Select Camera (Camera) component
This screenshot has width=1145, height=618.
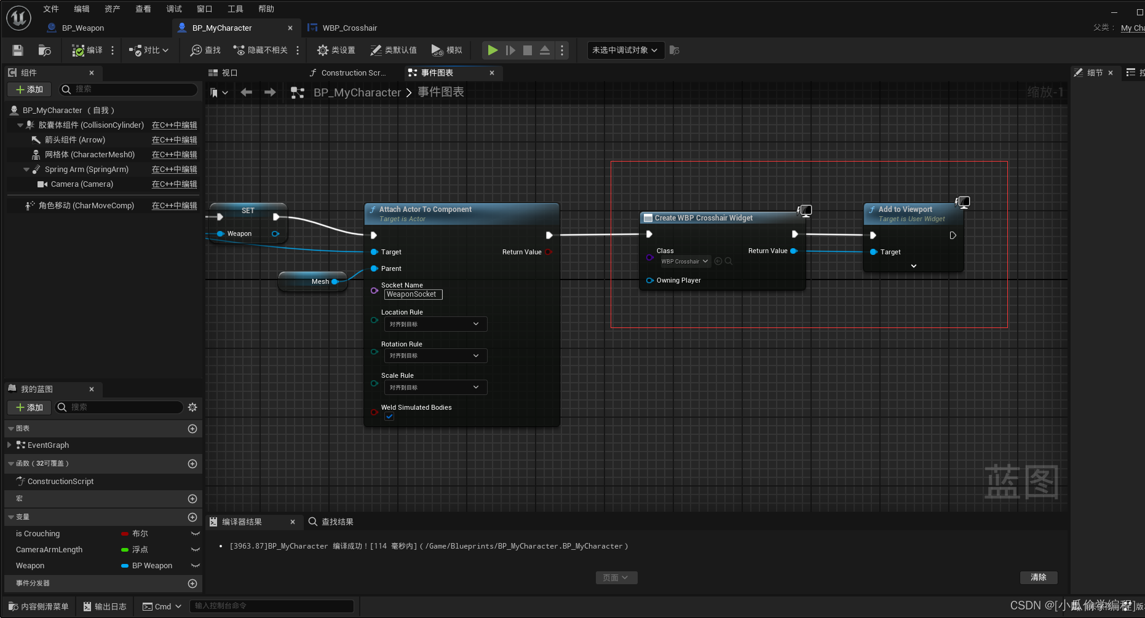82,184
